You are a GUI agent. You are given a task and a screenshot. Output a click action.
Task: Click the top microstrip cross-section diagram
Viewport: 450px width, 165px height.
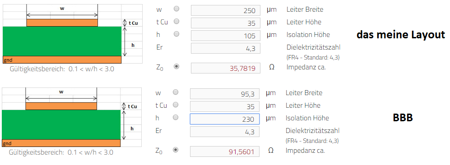pyautogui.click(x=72, y=34)
